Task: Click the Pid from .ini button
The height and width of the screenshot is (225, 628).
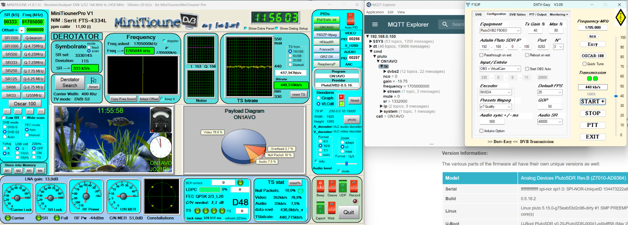Action: pos(327,20)
